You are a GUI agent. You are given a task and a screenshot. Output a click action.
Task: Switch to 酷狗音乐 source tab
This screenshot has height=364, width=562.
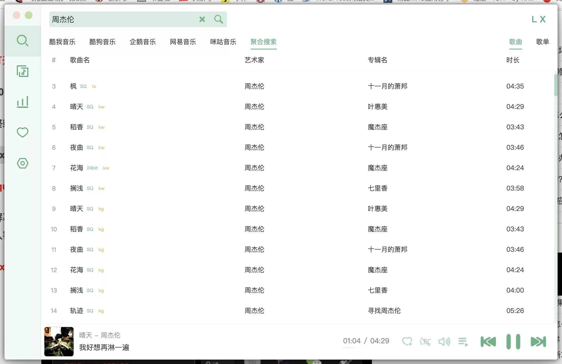click(102, 42)
